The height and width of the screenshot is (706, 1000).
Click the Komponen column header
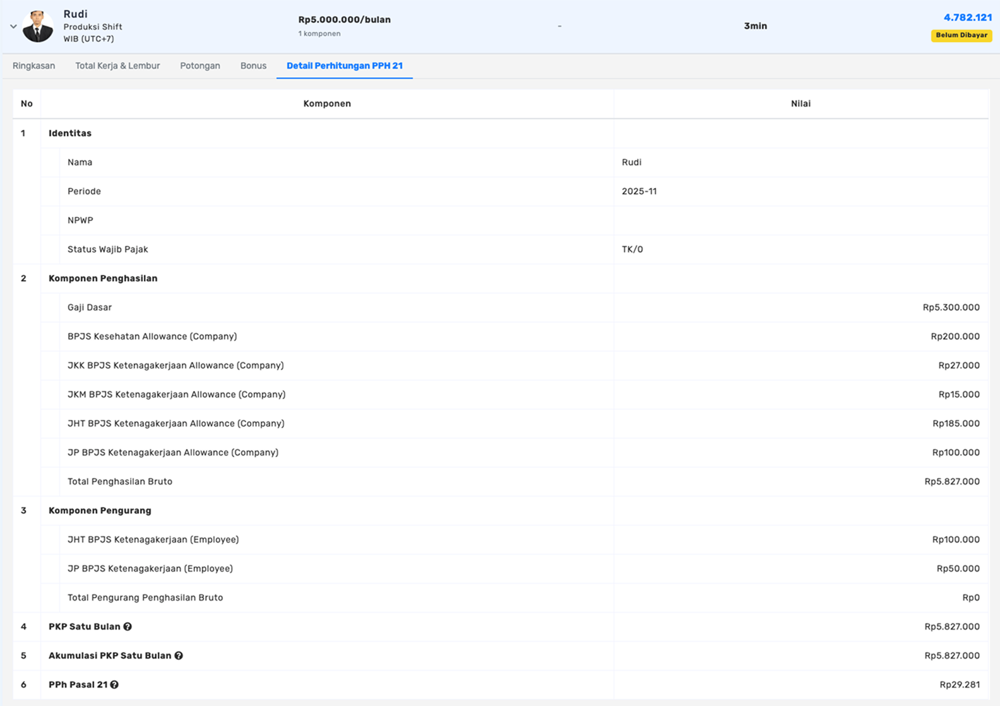327,103
